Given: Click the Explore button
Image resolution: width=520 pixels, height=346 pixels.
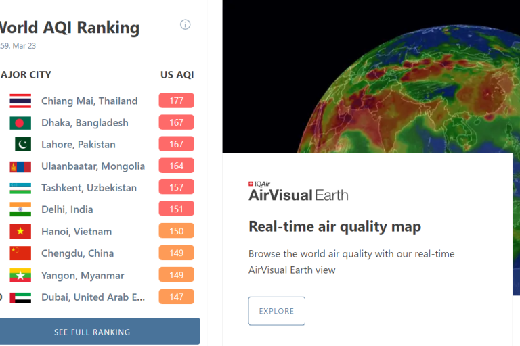Looking at the screenshot, I should click(x=276, y=311).
